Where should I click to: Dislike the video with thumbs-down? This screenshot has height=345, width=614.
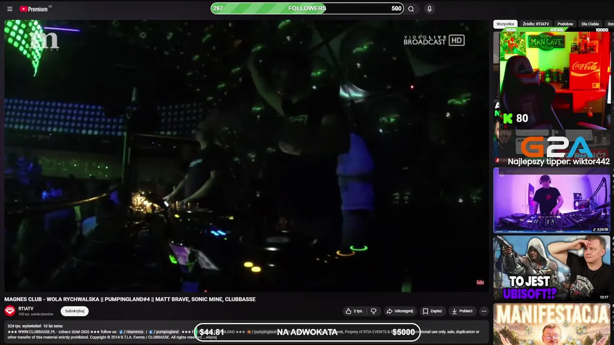(374, 311)
